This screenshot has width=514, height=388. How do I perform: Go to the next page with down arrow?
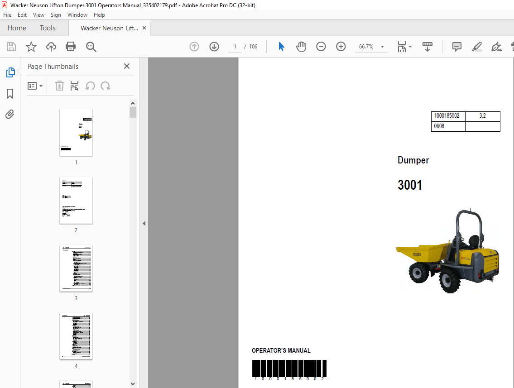point(214,47)
